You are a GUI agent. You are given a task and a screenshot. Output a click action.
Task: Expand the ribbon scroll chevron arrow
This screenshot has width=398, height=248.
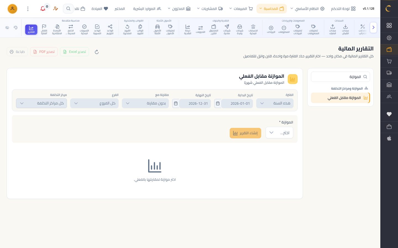point(373,28)
